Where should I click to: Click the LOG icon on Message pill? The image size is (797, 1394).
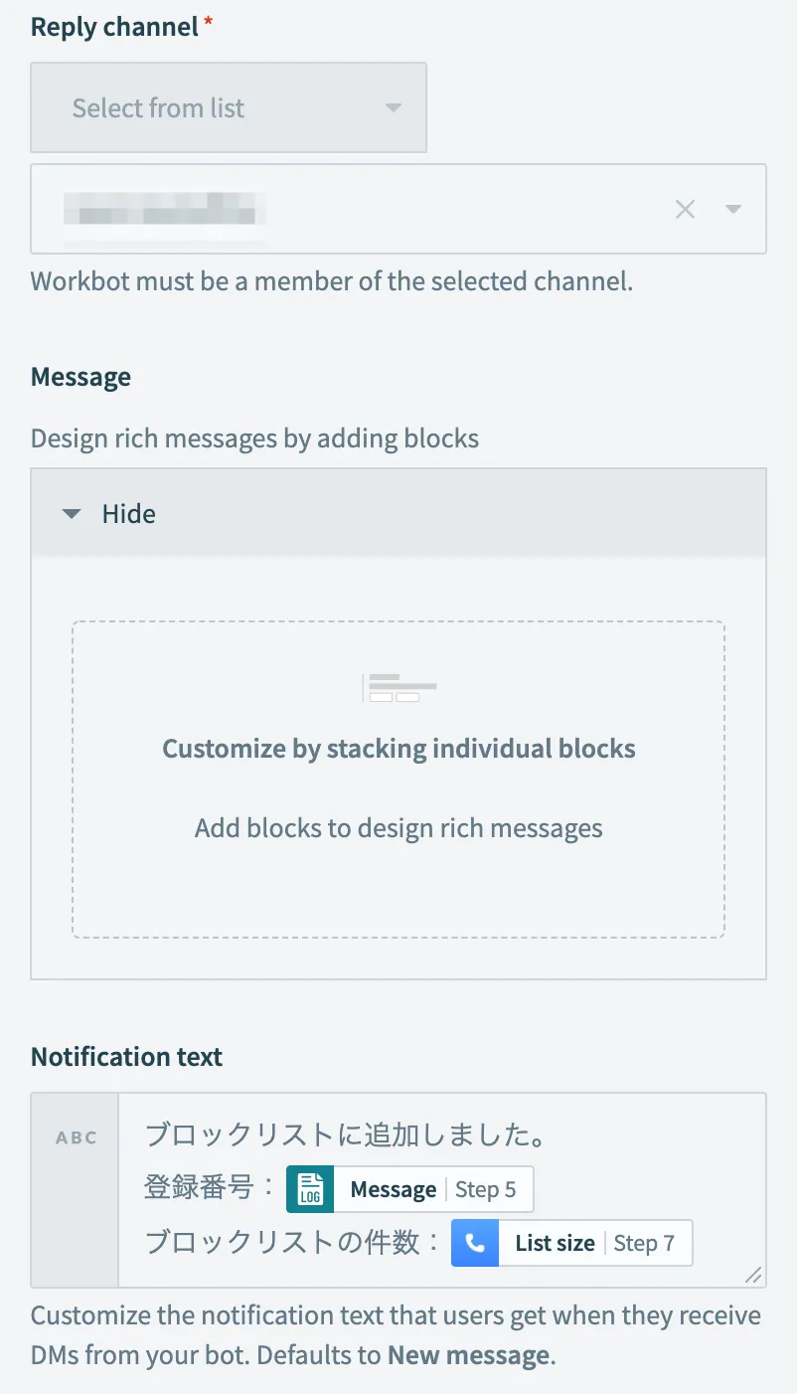310,1189
